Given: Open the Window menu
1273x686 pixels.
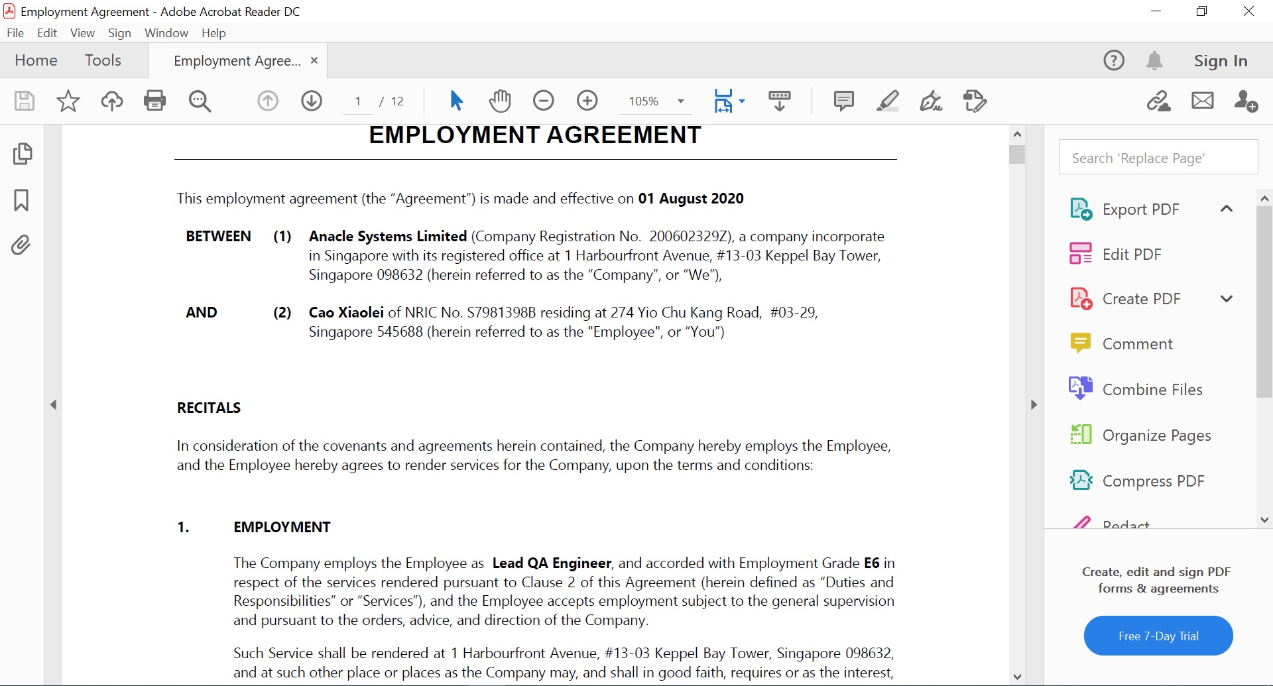Looking at the screenshot, I should [x=166, y=32].
